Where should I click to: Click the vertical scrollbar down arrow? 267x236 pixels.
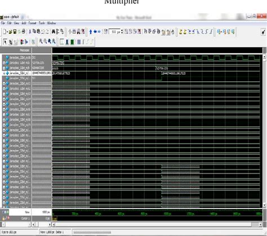264,205
